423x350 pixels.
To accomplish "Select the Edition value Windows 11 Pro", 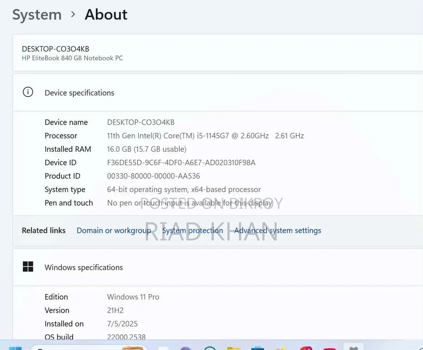I will (133, 297).
